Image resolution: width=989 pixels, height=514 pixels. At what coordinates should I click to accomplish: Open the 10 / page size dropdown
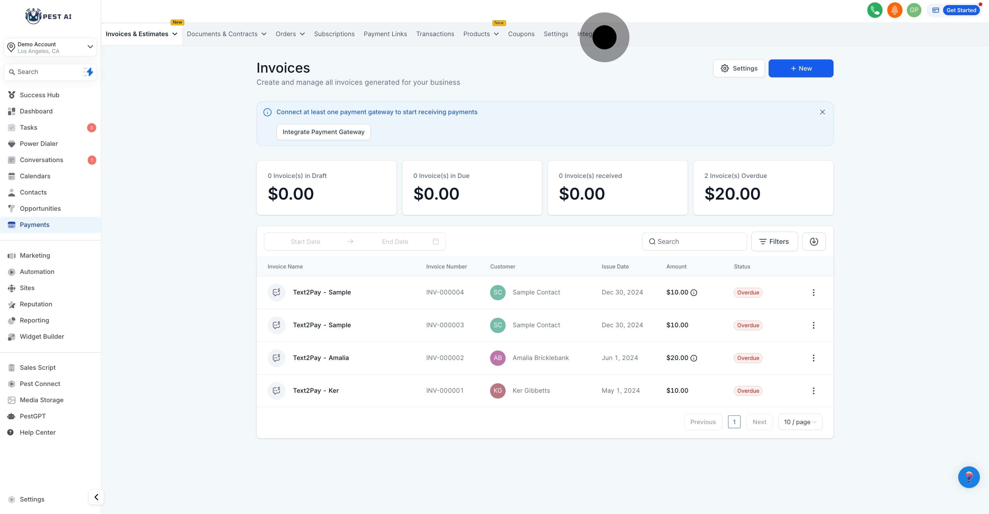pos(800,422)
